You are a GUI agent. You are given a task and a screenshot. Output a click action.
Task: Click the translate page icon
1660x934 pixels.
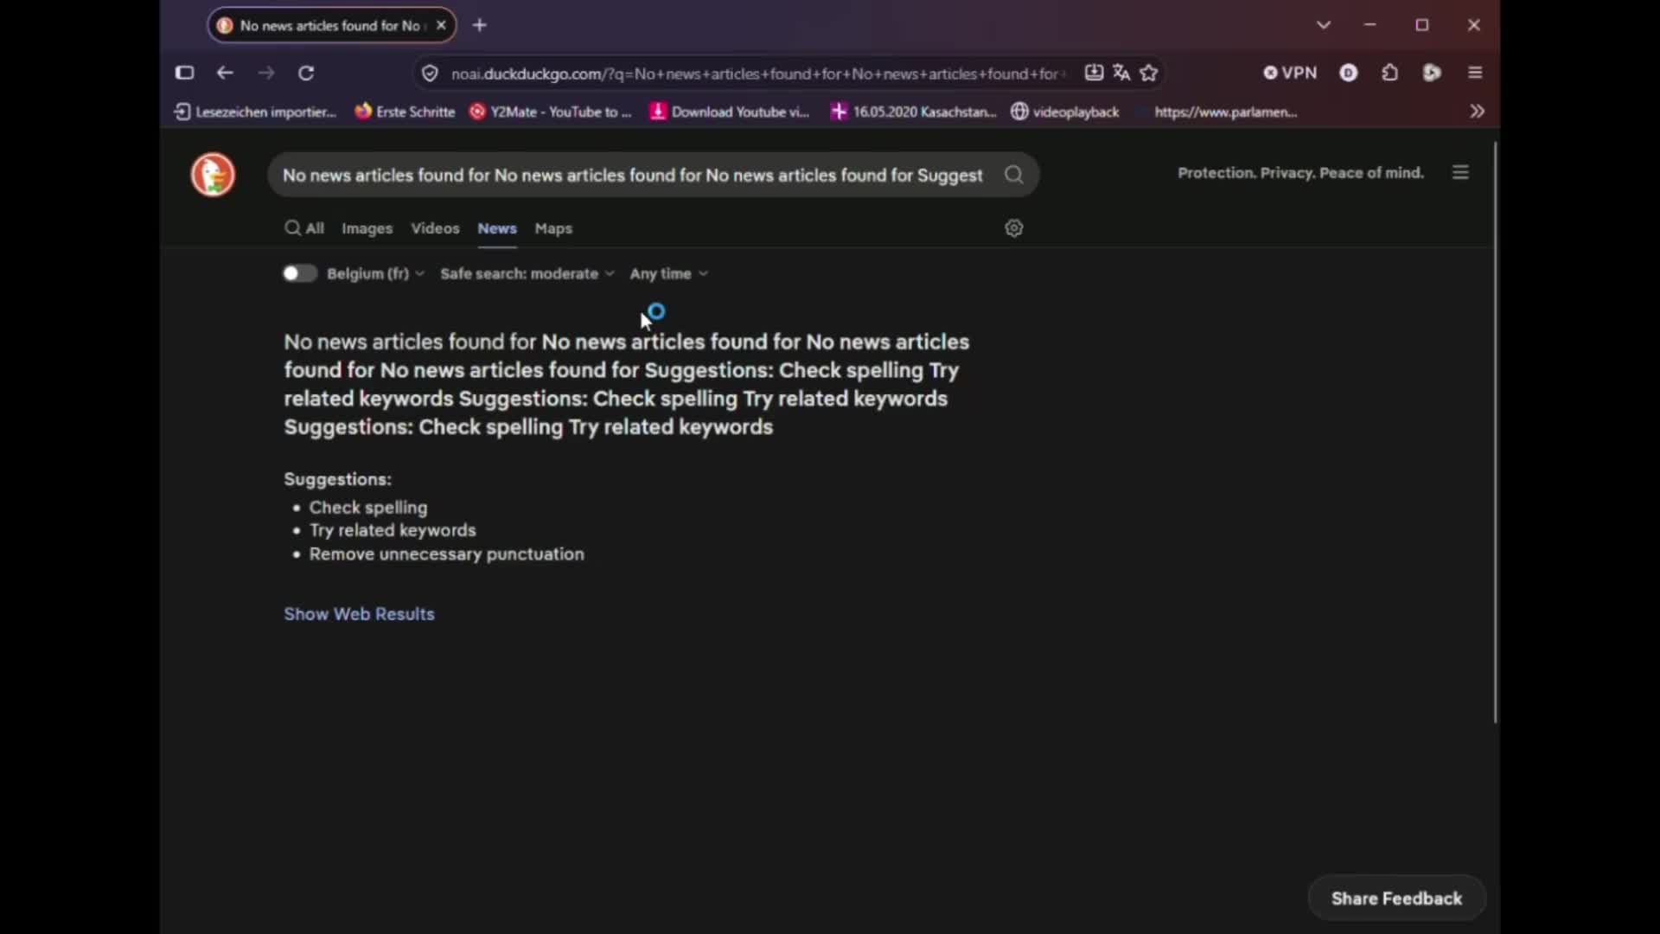pyautogui.click(x=1121, y=73)
